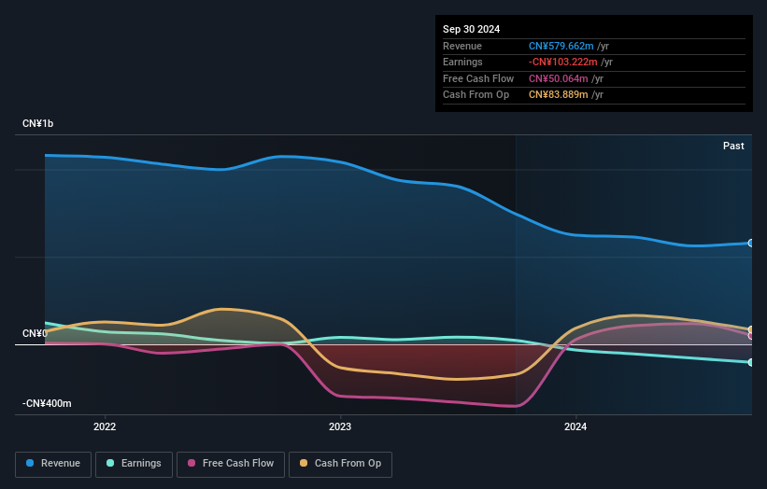The width and height of the screenshot is (767, 489).
Task: Toggle the Earnings legend series
Action: point(134,464)
